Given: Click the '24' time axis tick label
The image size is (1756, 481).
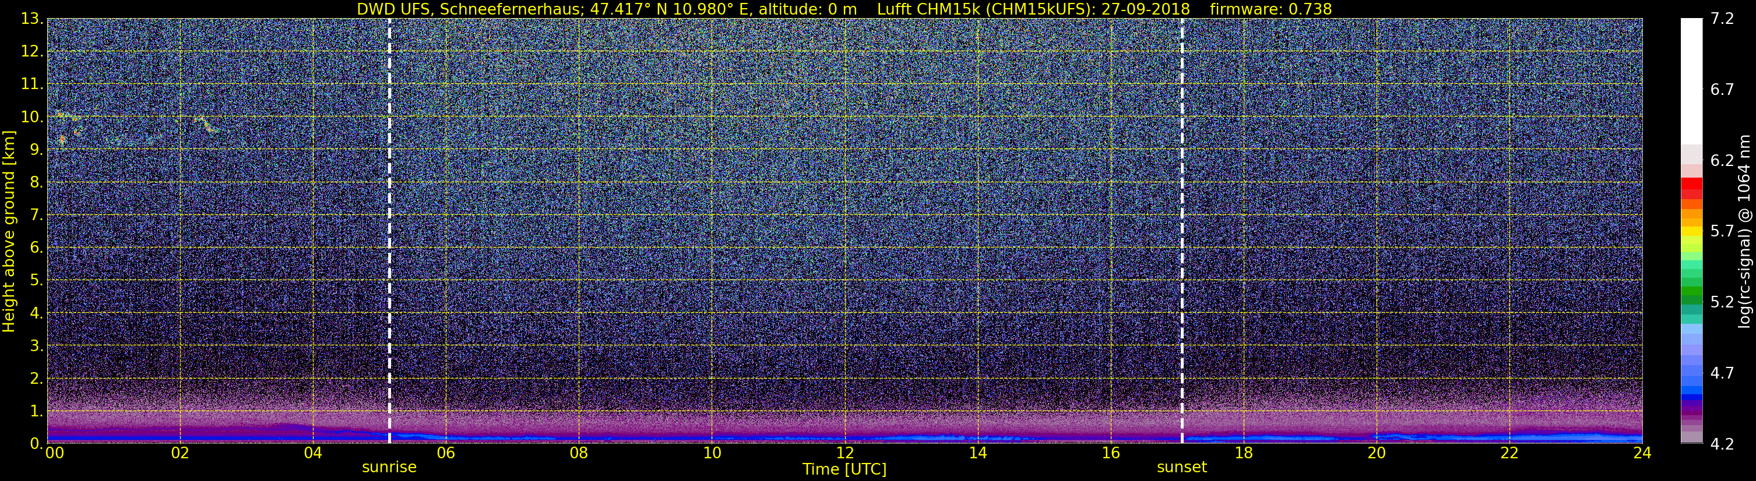Looking at the screenshot, I should 1642,454.
